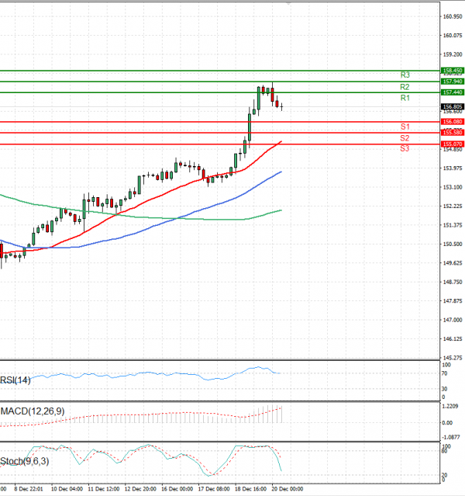Click the Stoch(9,6,3) indicator label
Screen dimensions: 465x496
[x=25, y=461]
